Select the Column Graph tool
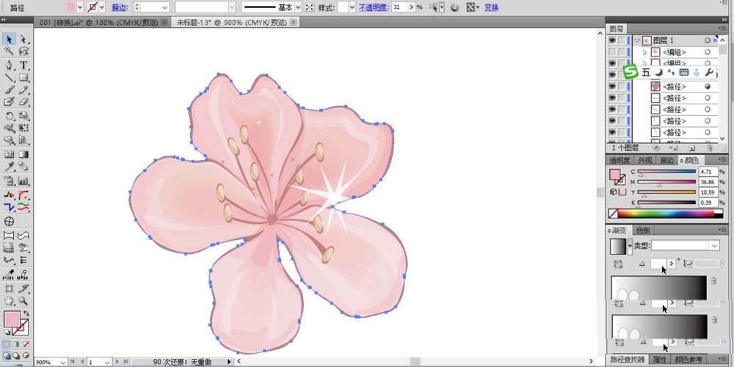The image size is (734, 367). click(23, 181)
